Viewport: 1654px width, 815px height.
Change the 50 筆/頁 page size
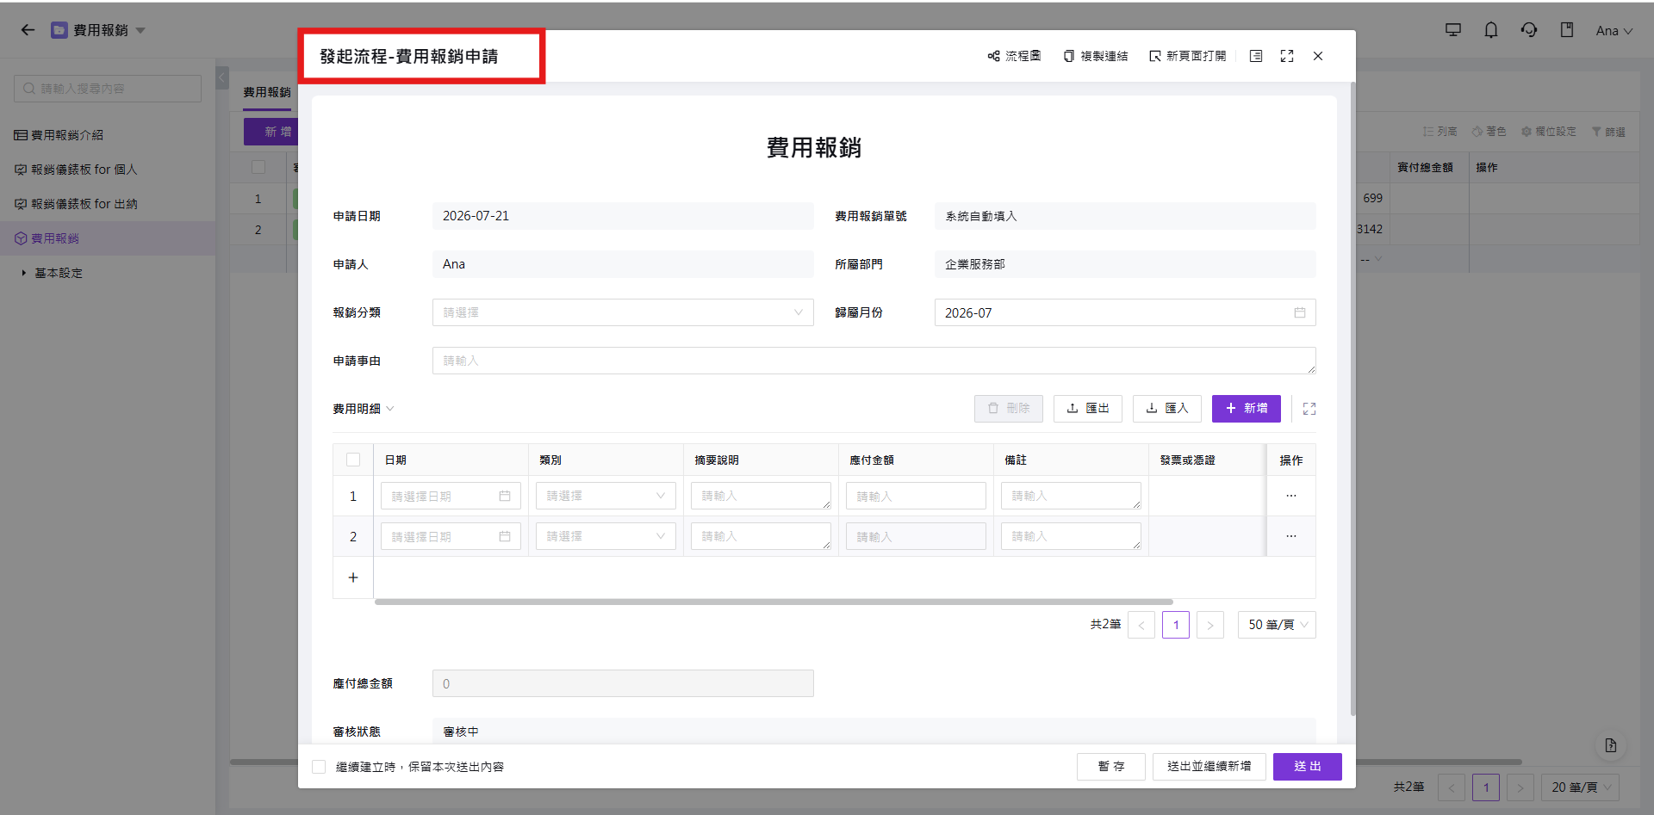coord(1277,625)
